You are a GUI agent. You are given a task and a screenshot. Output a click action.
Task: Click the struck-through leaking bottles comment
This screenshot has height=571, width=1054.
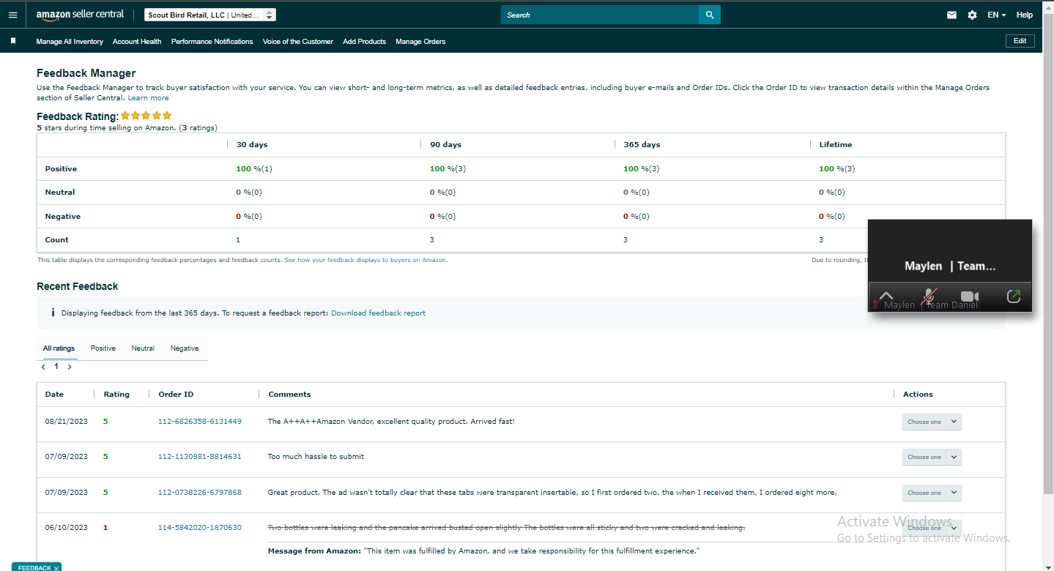pyautogui.click(x=506, y=527)
